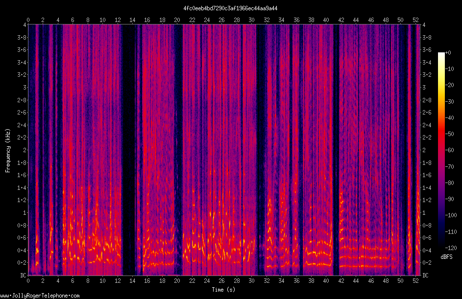Screen dimensions: 462x299
Task: Click the "2" kHz label on the right frequency axis
Action: (424, 150)
